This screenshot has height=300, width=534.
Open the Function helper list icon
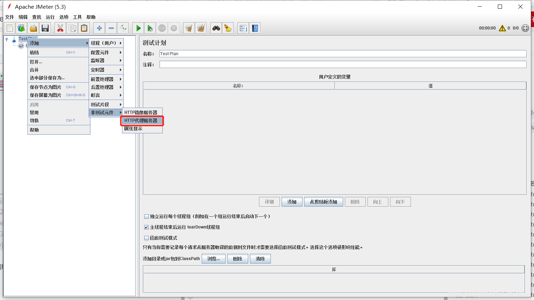pos(243,28)
